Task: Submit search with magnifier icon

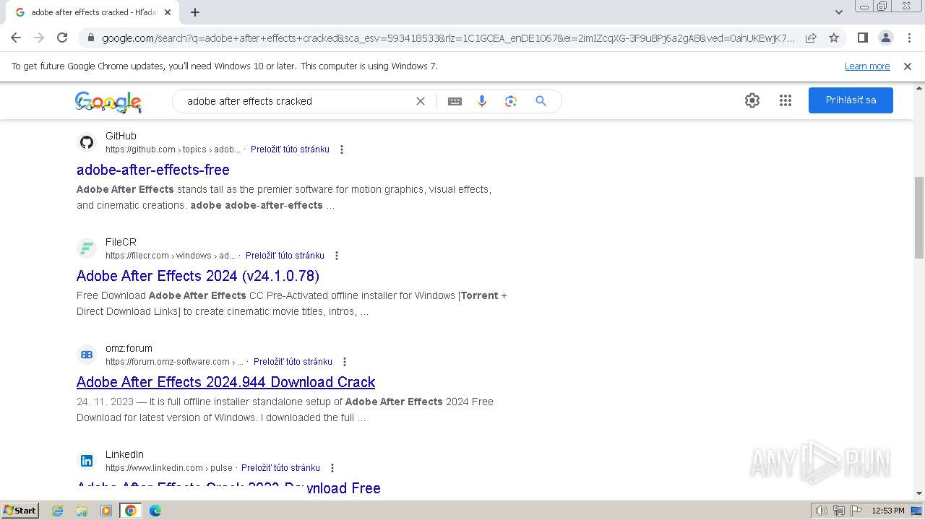Action: tap(541, 101)
